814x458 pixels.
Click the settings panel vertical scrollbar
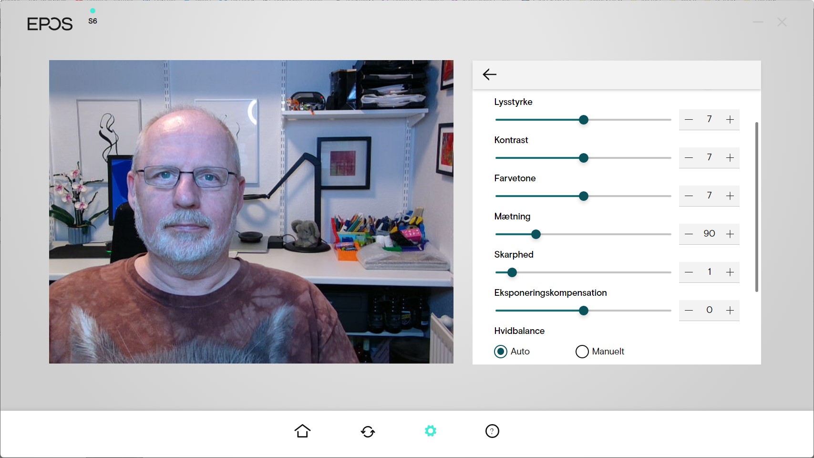click(x=757, y=207)
